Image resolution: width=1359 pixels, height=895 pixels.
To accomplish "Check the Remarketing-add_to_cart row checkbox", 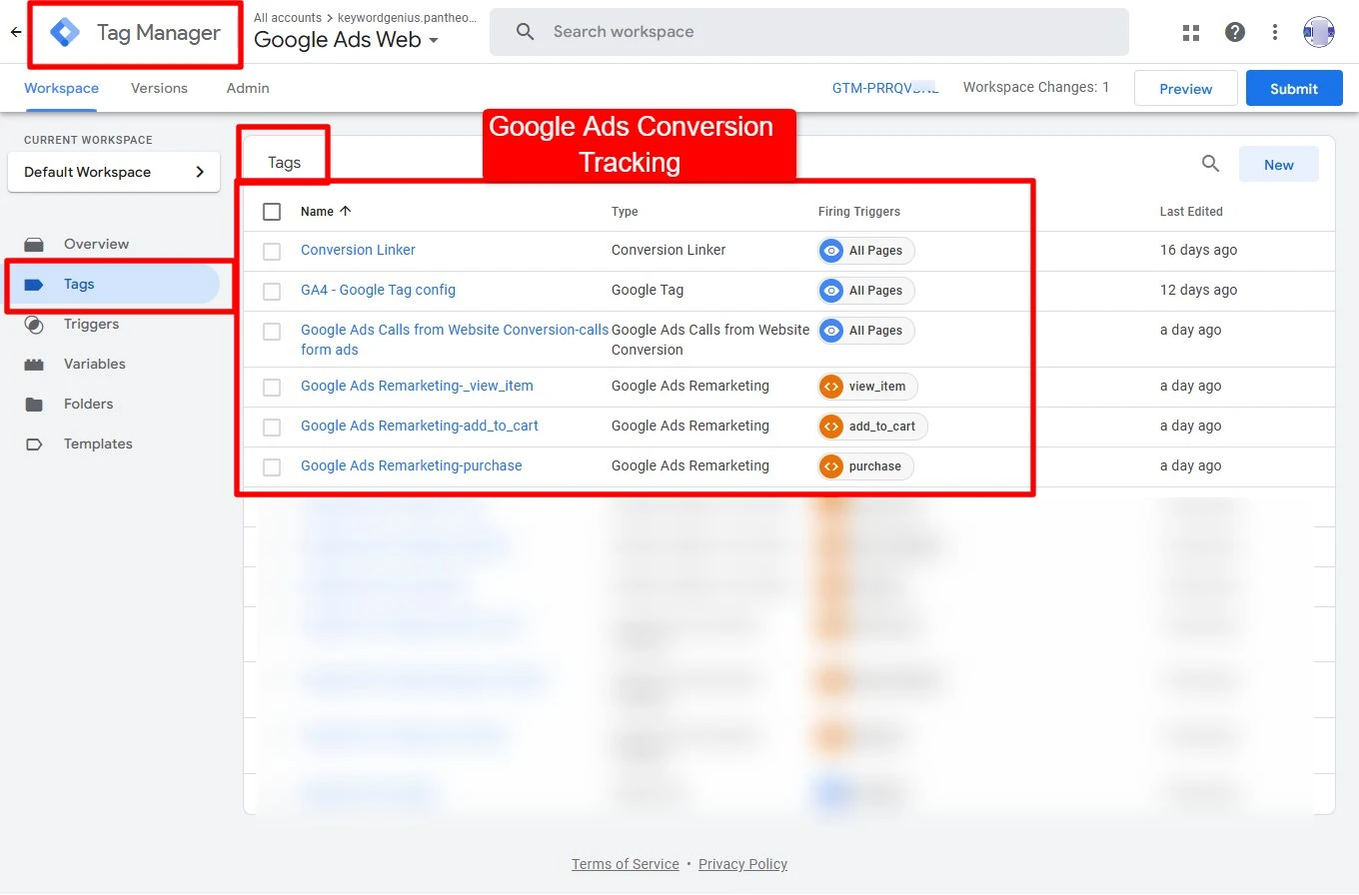I will [272, 428].
